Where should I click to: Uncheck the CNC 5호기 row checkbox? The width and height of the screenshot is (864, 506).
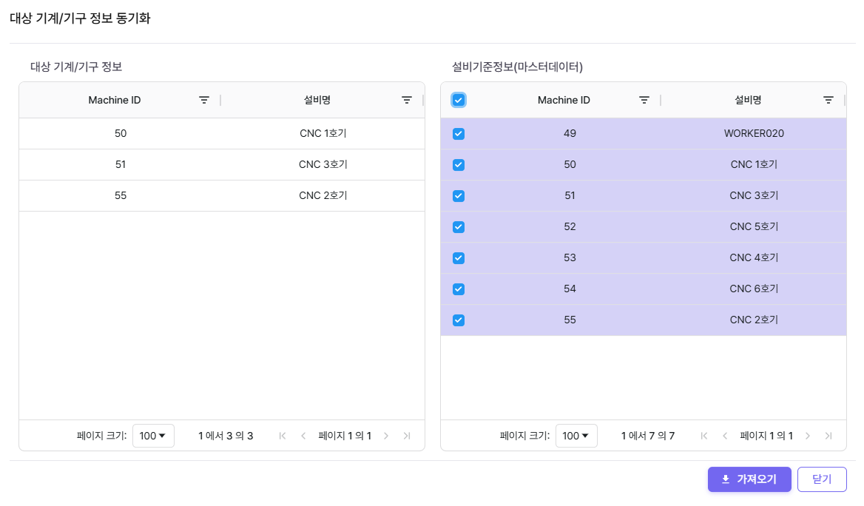[459, 227]
